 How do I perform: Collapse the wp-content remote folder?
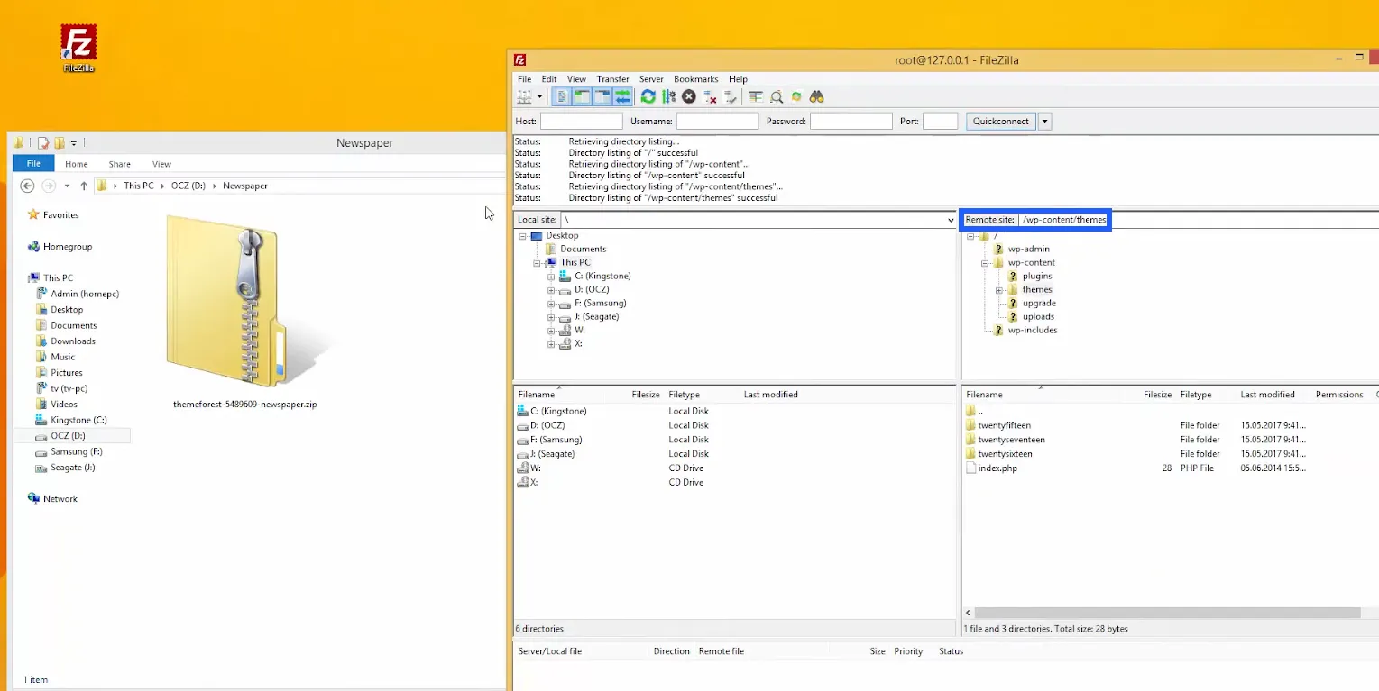[985, 263]
